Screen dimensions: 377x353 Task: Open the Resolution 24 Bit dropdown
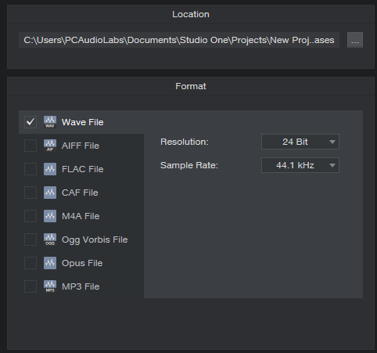click(x=300, y=142)
